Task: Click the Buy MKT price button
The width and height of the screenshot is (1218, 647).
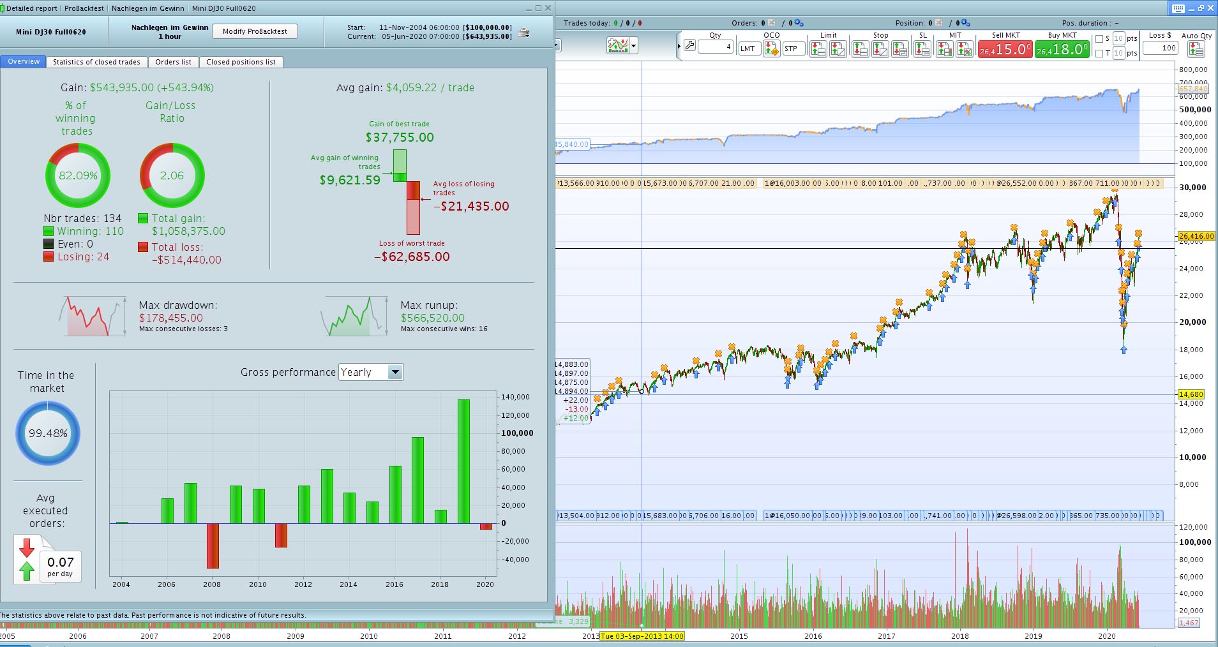Action: (x=1062, y=49)
